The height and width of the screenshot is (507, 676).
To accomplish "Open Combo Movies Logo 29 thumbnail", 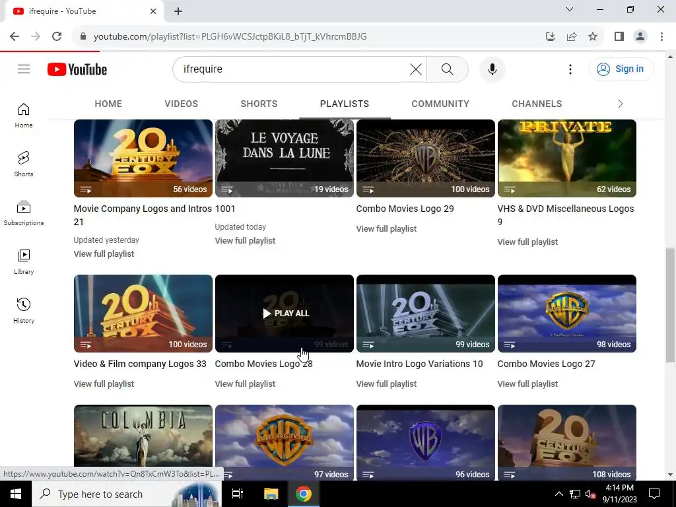I will click(x=426, y=158).
